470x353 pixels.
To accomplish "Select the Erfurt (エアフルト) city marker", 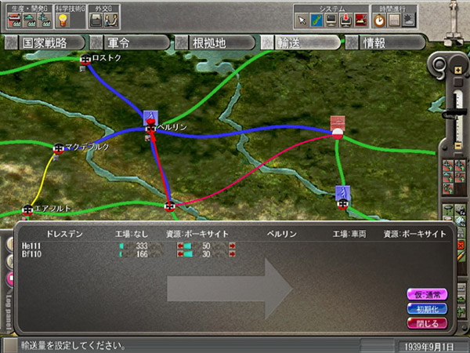I will pos(27,209).
